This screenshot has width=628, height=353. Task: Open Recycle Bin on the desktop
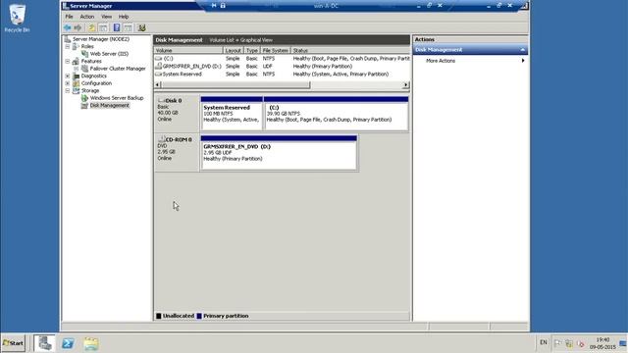[x=17, y=19]
